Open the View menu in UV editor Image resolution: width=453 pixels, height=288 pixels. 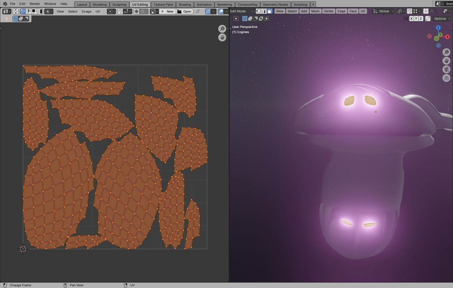[x=60, y=11]
